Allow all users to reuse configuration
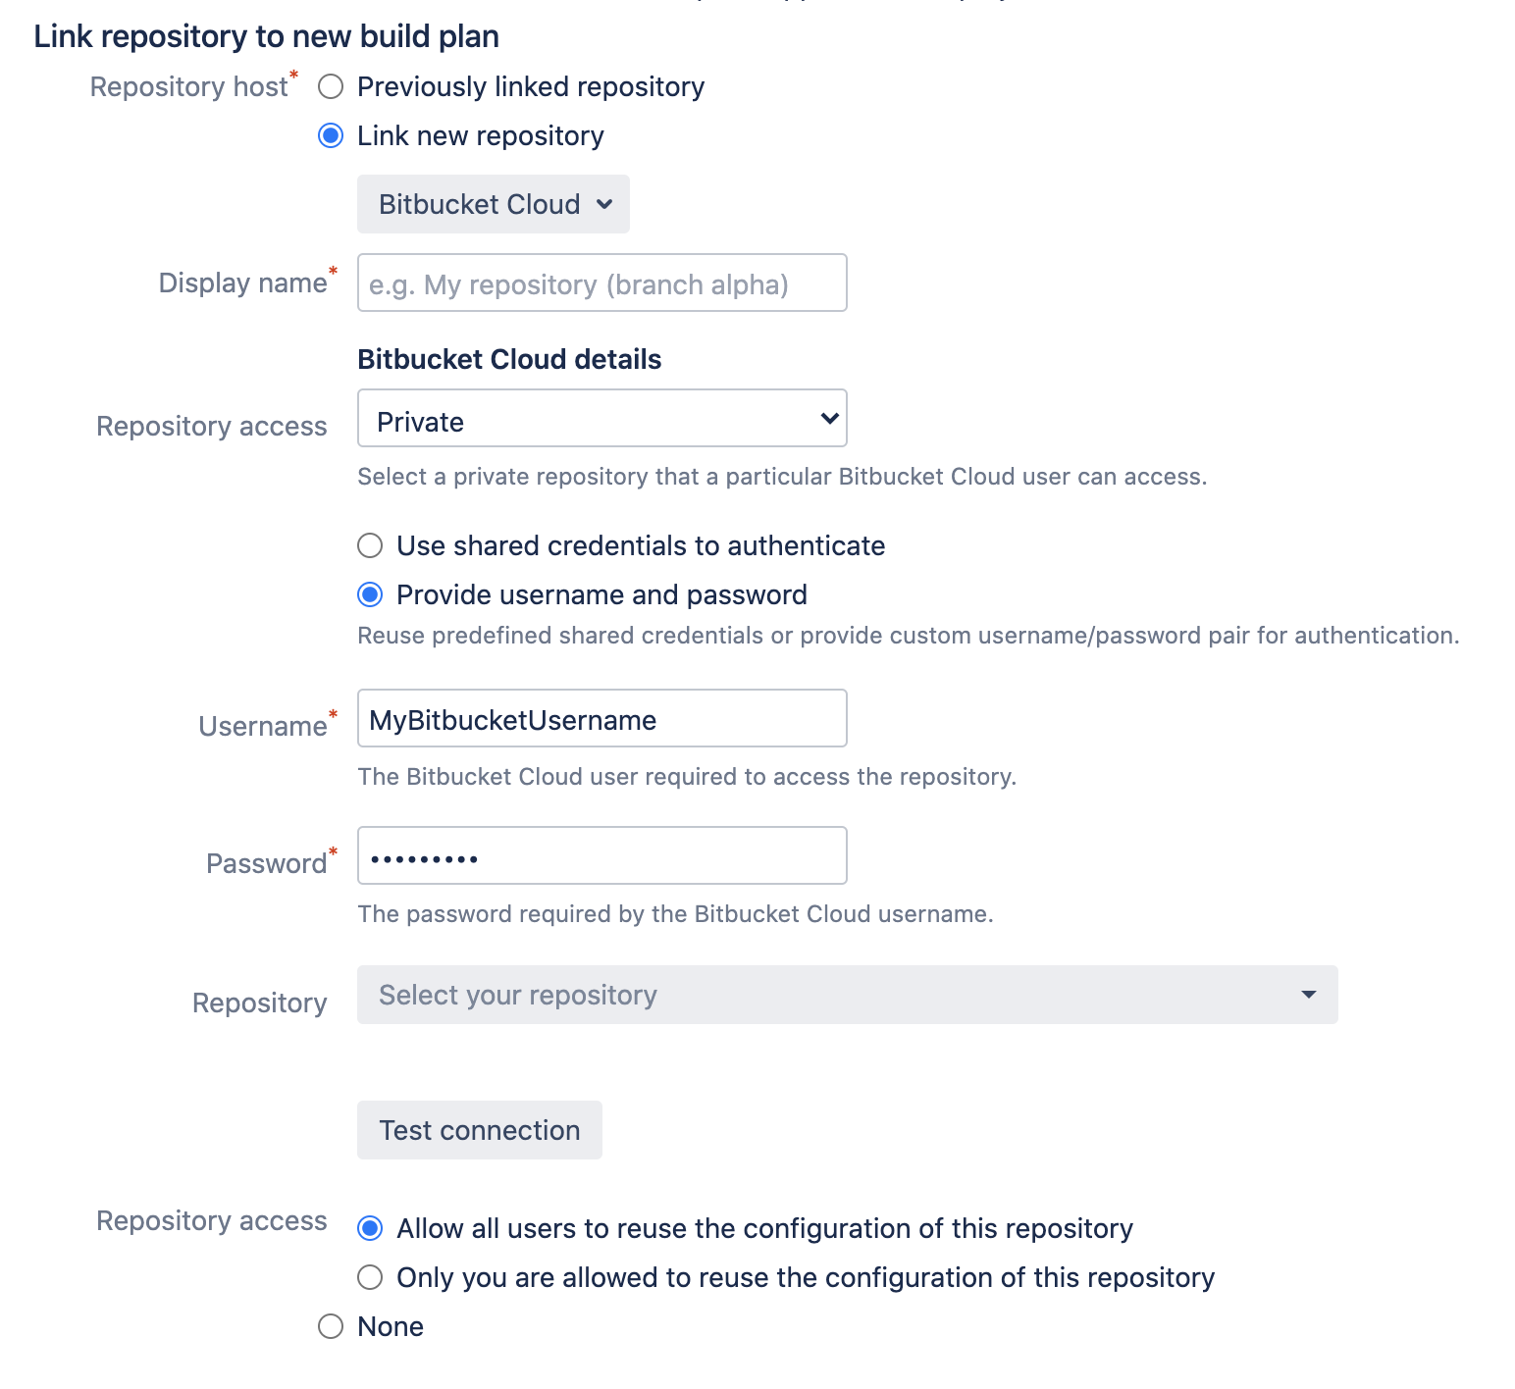The height and width of the screenshot is (1389, 1515). point(370,1228)
